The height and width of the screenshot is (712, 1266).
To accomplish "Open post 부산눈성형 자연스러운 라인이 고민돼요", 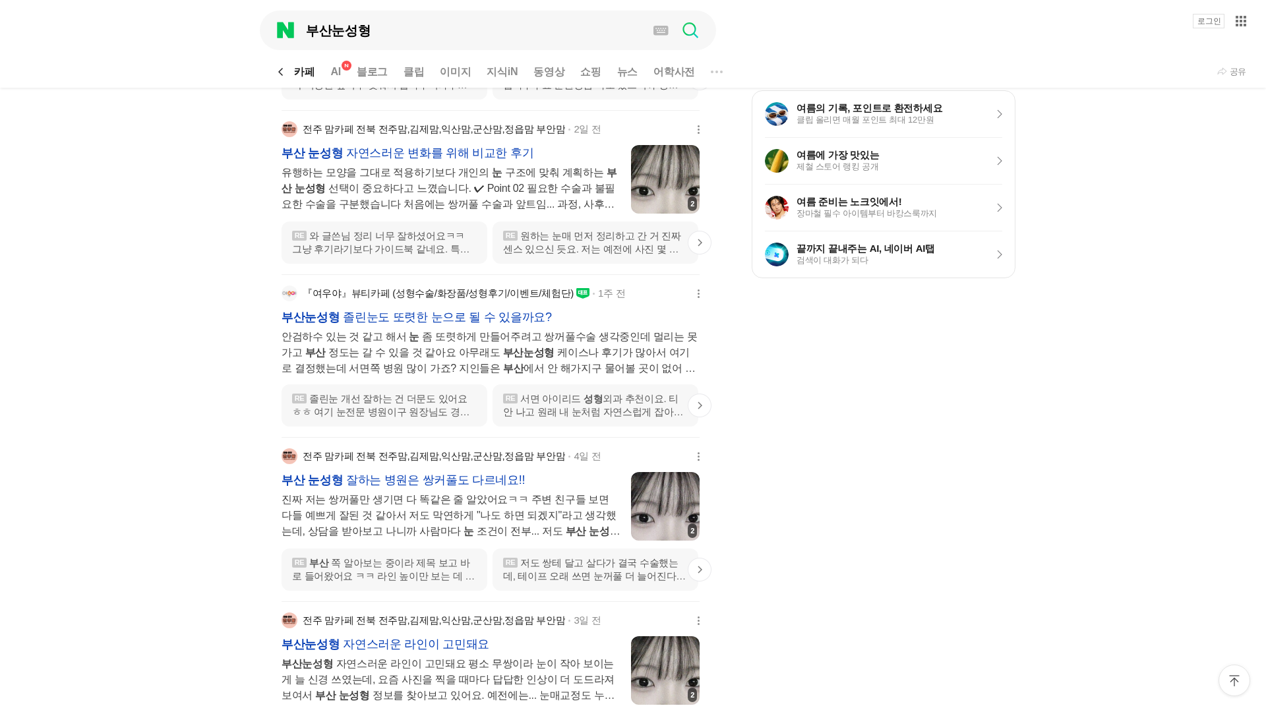I will click(x=385, y=644).
